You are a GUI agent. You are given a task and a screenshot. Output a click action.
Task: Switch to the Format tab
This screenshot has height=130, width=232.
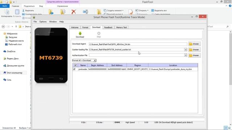pyautogui.click(x=85, y=27)
